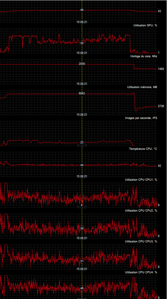
Task: Click the "Température CPU, °C" label
Action: coord(143,149)
